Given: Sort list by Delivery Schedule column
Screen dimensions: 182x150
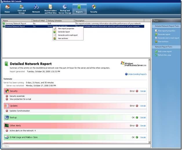Looking at the screenshot, I should pyautogui.click(x=60, y=21).
